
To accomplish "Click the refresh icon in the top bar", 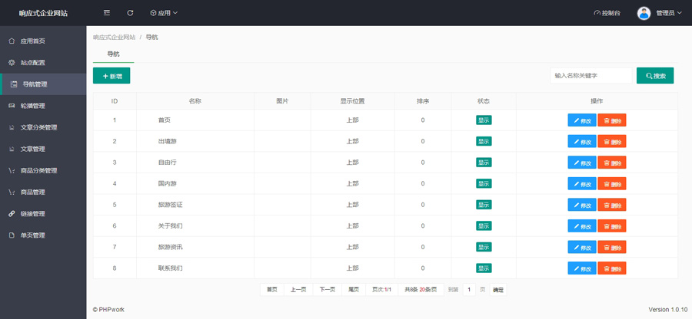I will coord(130,13).
